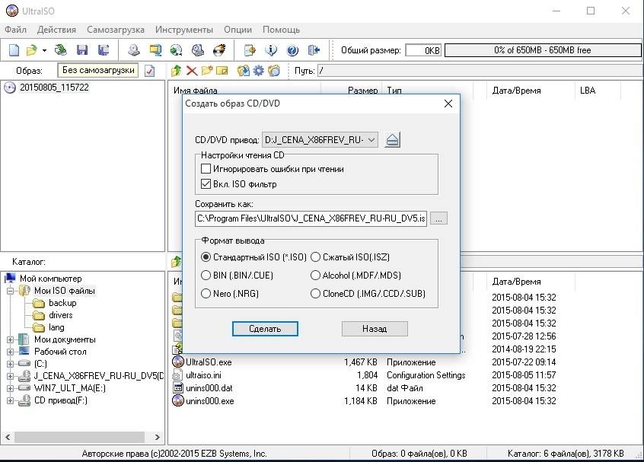The width and height of the screenshot is (644, 462).
Task: Open the arrow next to Open file icon
Action: click(x=44, y=50)
